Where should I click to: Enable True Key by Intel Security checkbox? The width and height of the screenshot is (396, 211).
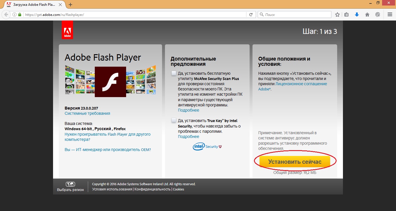click(174, 120)
